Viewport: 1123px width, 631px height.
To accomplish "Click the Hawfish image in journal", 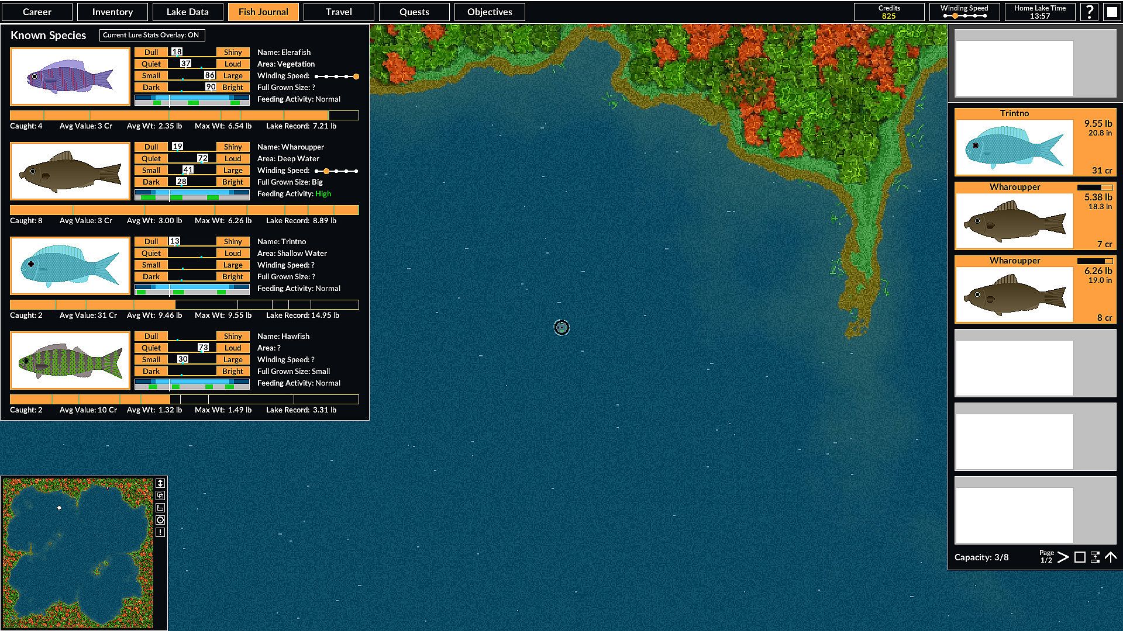I will [70, 360].
